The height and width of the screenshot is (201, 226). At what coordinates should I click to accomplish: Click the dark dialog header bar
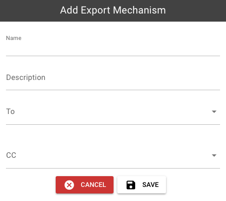click(113, 11)
